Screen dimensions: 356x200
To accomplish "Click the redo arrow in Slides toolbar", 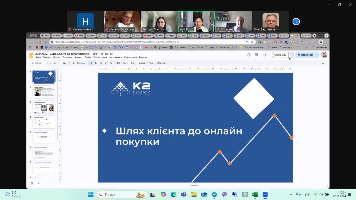I will click(60, 63).
